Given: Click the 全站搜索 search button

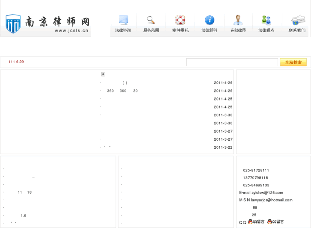Looking at the screenshot, I should pyautogui.click(x=293, y=62).
